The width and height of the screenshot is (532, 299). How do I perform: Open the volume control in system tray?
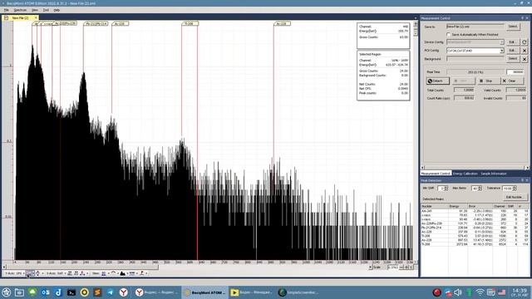458,292
